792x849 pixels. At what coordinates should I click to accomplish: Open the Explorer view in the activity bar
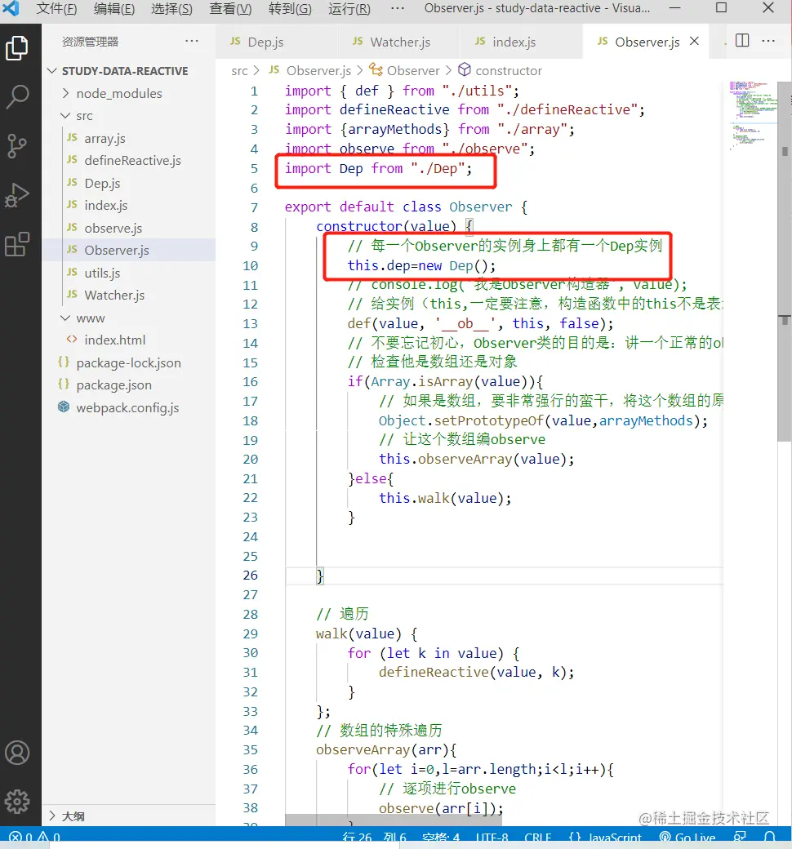pyautogui.click(x=17, y=48)
